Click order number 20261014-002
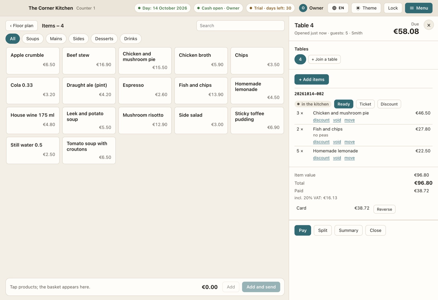Screen dimensions: 438x300 [309, 94]
